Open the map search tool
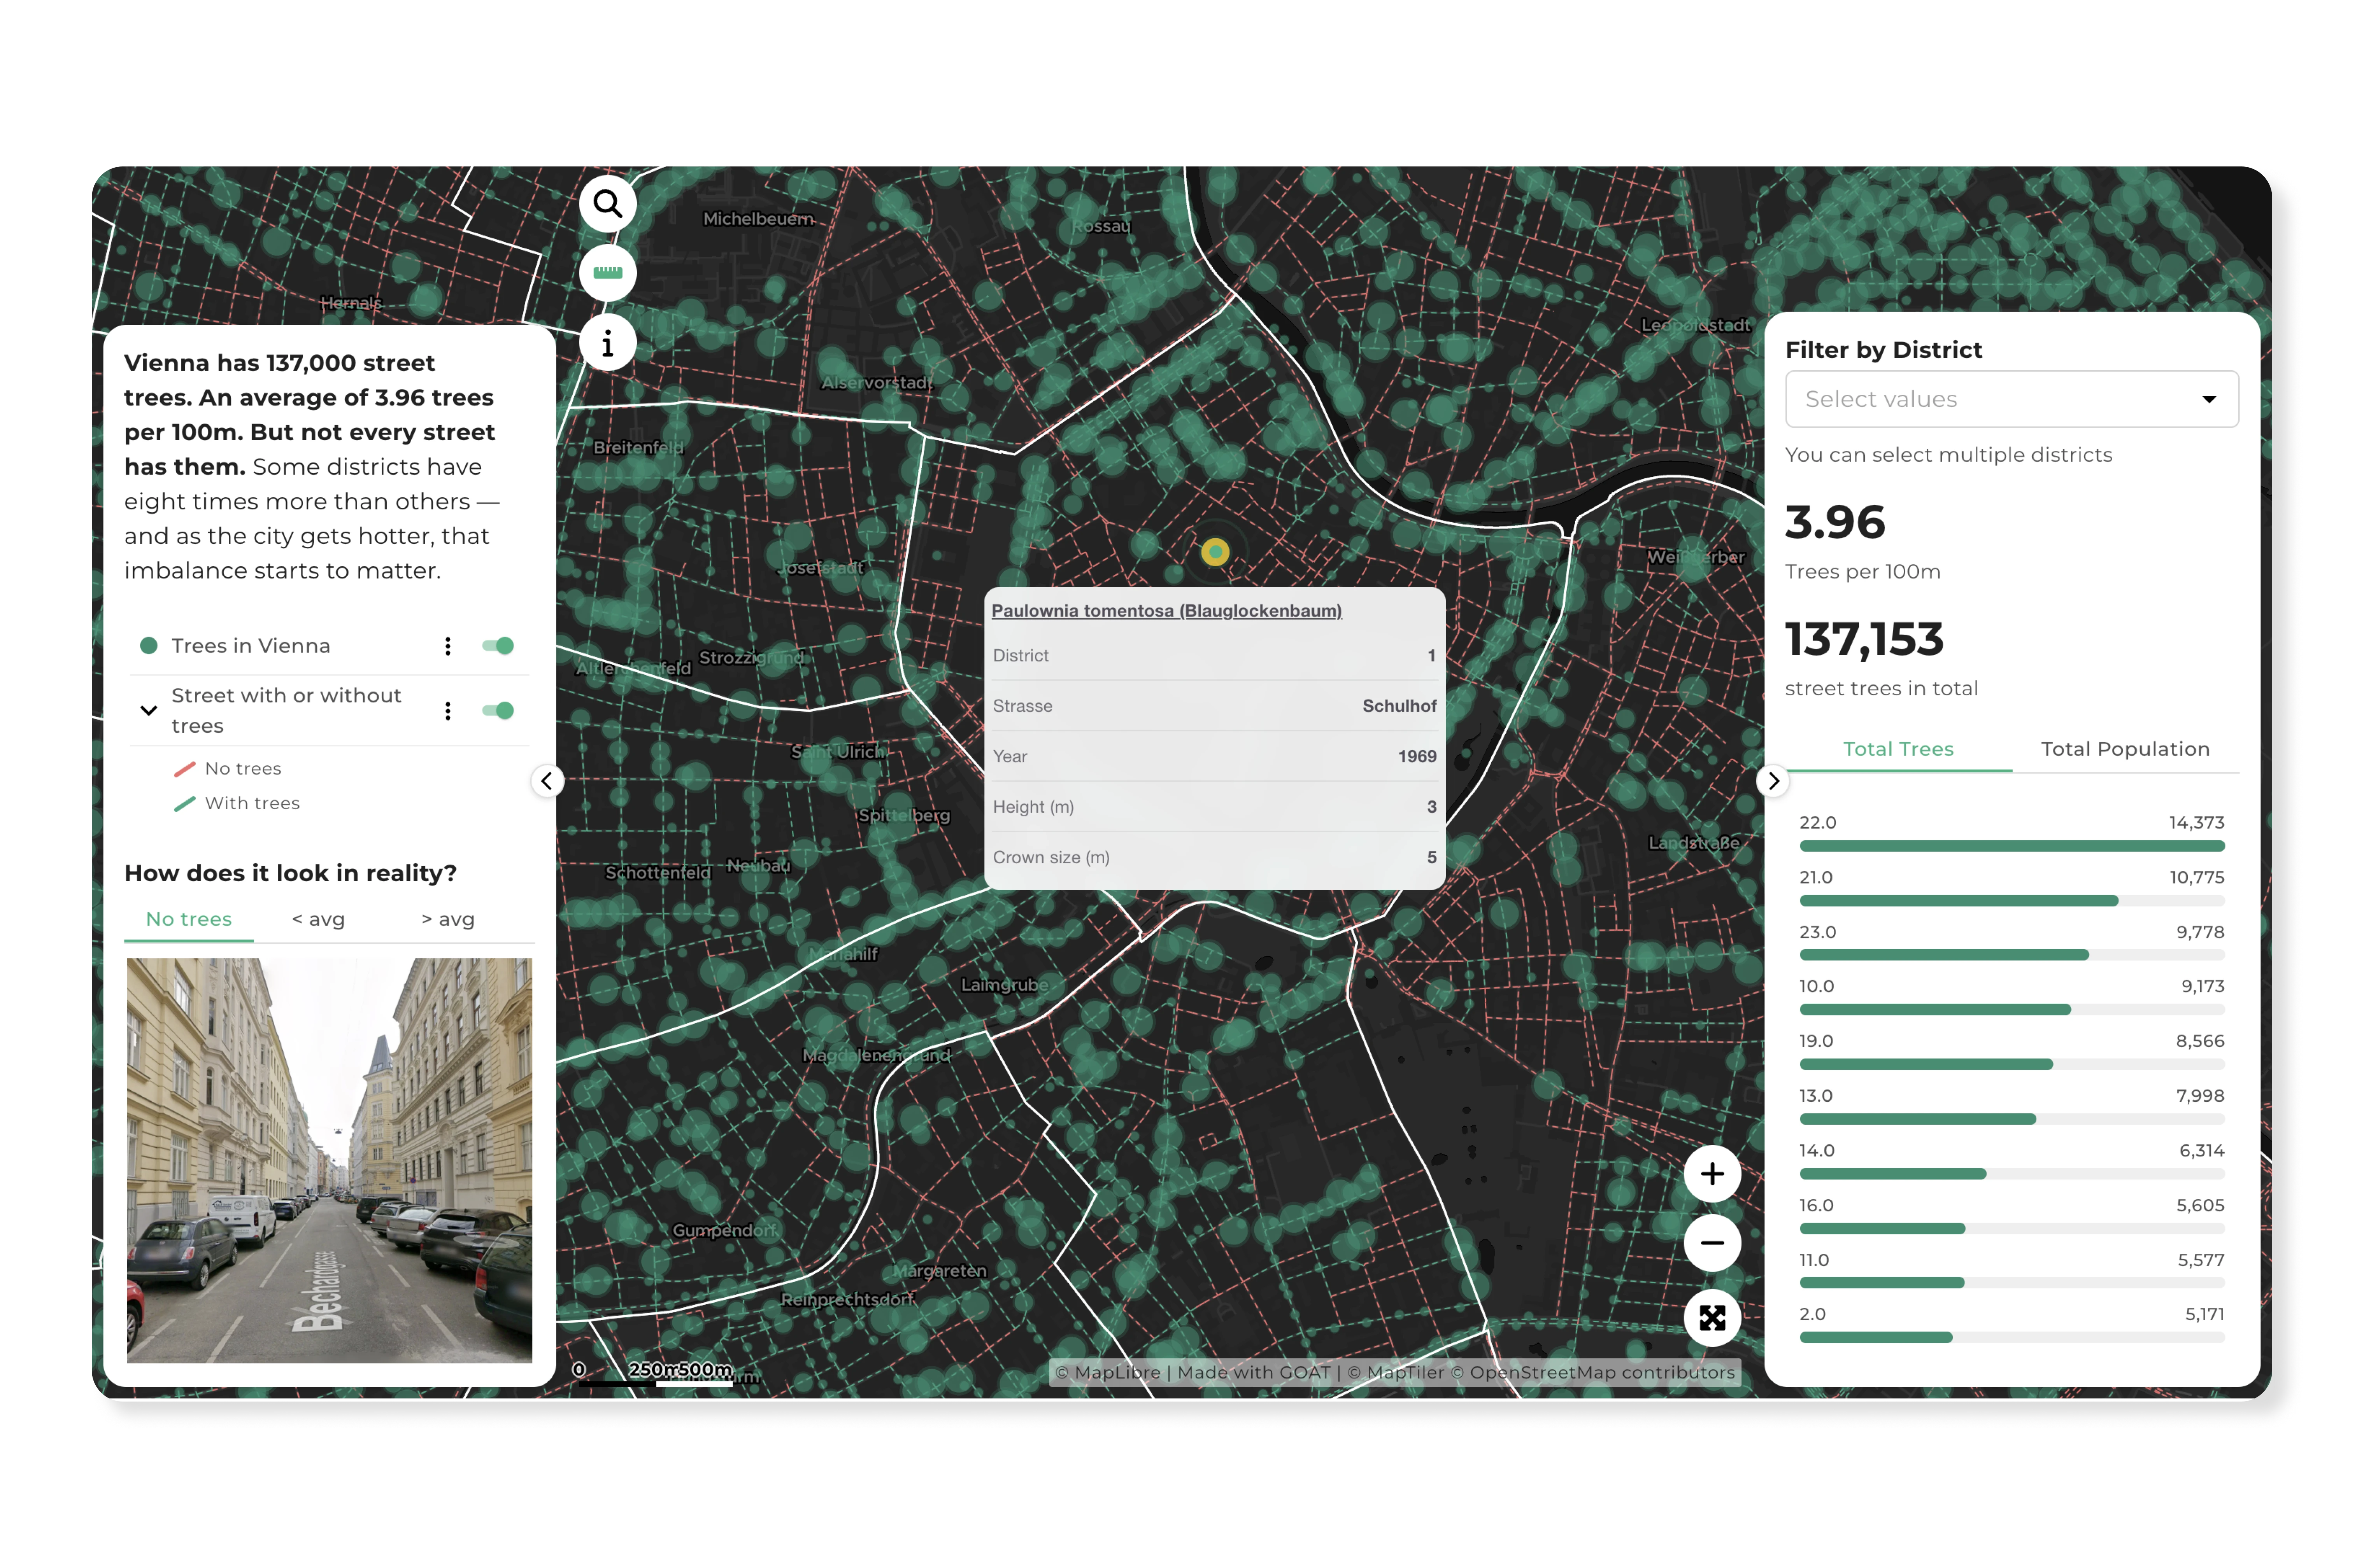Image resolution: width=2364 pixels, height=1568 pixels. pos(607,204)
